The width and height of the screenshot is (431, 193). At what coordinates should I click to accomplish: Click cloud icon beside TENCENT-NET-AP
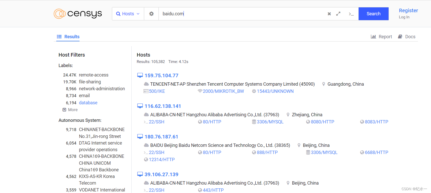click(x=146, y=84)
